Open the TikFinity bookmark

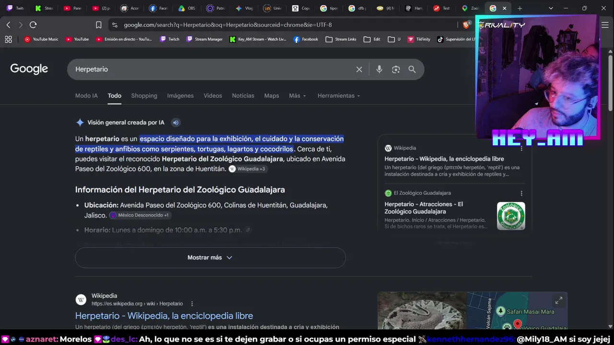(419, 39)
